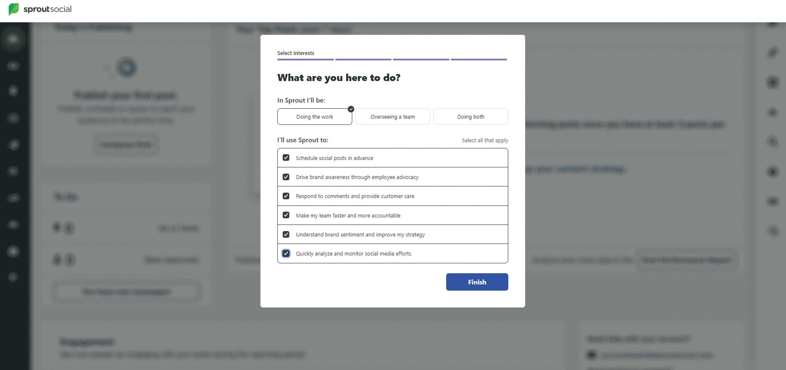Toggle the "Understand brand sentiment" checkbox
786x370 pixels.
tap(286, 234)
